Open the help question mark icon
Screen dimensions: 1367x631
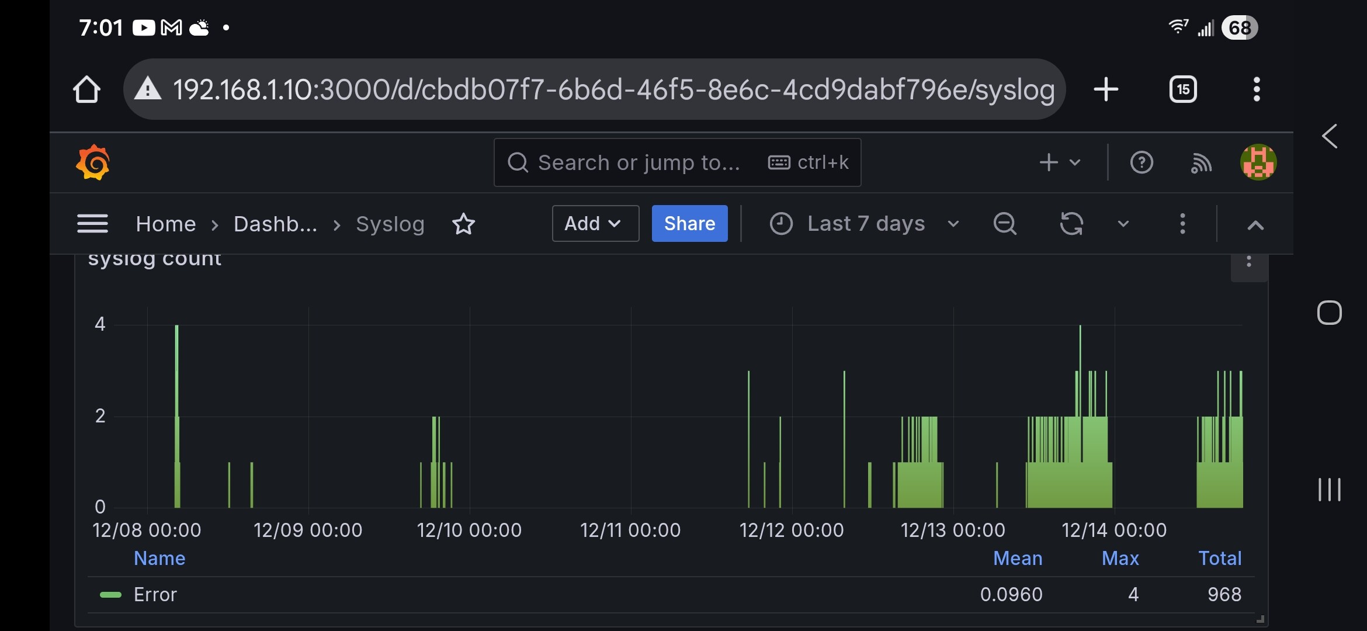(1142, 162)
